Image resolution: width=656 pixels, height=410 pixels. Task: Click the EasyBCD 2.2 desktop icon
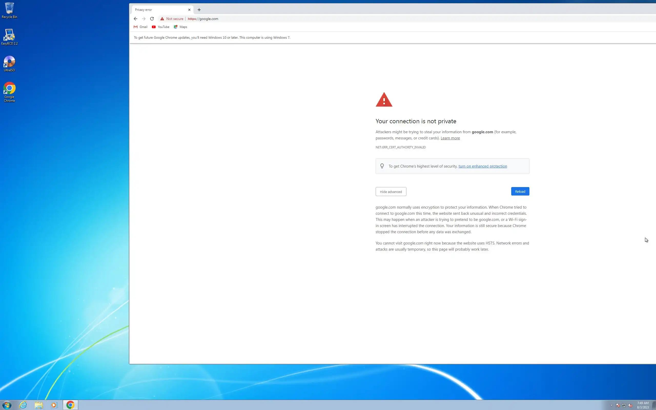[x=9, y=37]
